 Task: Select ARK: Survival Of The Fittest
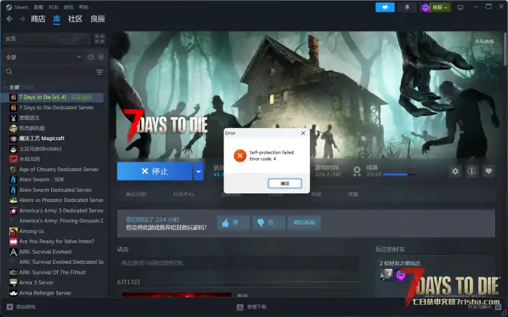(53, 272)
